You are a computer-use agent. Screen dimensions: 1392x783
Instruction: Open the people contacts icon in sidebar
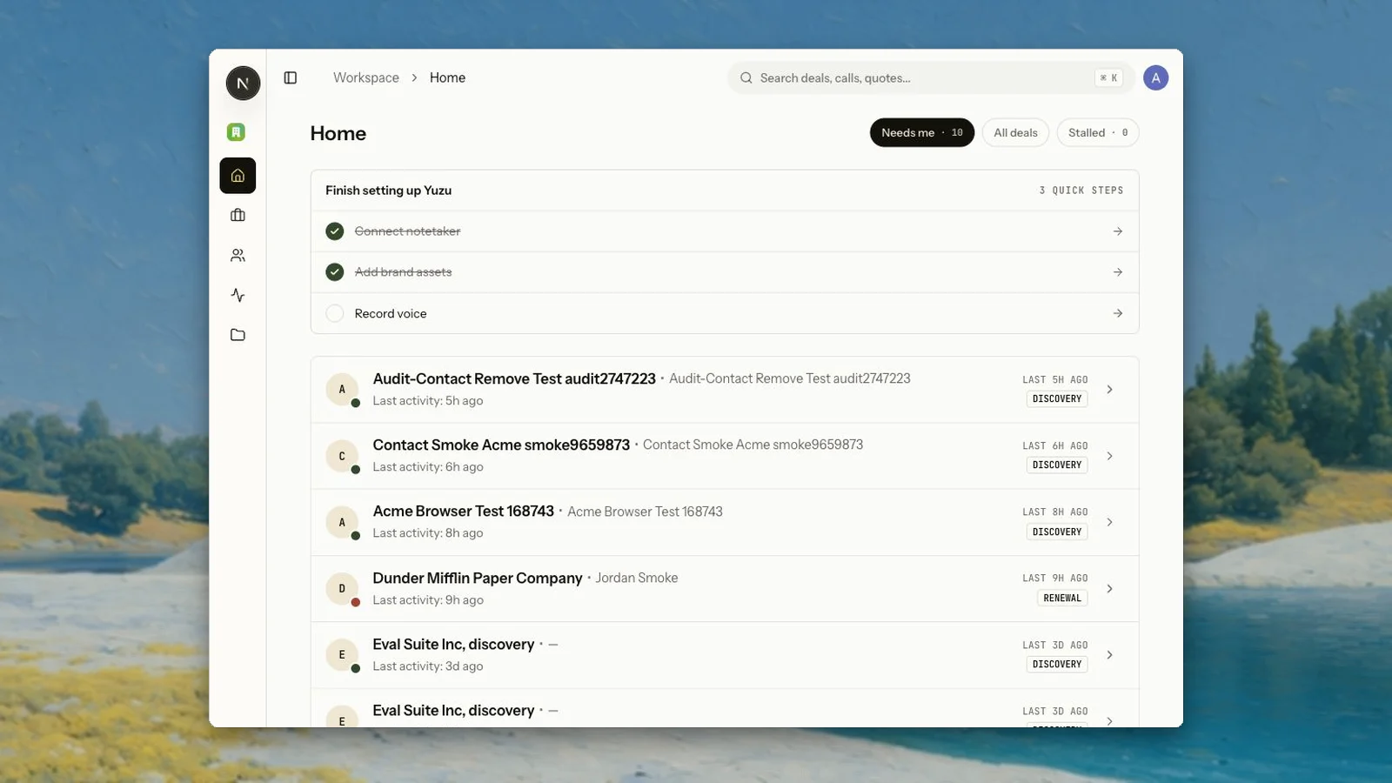click(x=238, y=255)
